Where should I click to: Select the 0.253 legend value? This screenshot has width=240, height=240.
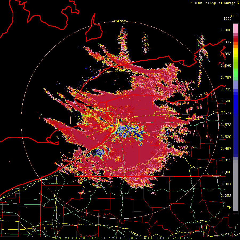[x=226, y=196]
